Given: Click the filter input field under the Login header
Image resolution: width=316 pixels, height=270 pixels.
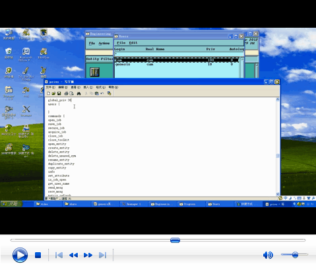Looking at the screenshot, I should tap(179, 54).
